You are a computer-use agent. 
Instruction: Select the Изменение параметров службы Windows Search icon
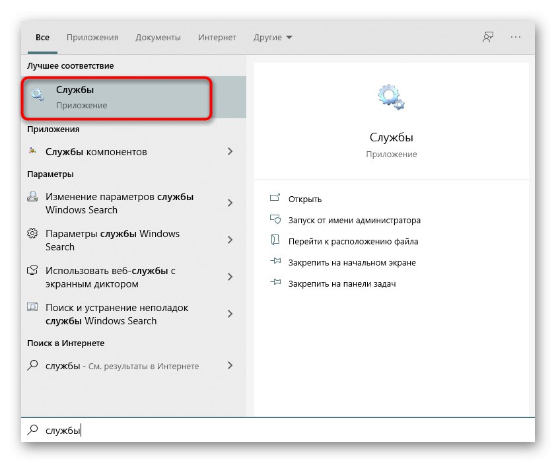(32, 196)
